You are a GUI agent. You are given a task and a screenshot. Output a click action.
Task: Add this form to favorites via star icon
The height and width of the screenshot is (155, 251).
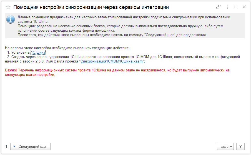click(8, 7)
